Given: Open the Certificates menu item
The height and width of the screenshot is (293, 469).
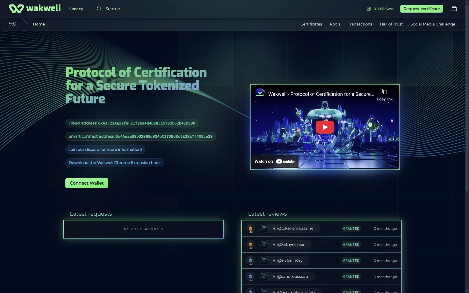Looking at the screenshot, I should pyautogui.click(x=311, y=24).
